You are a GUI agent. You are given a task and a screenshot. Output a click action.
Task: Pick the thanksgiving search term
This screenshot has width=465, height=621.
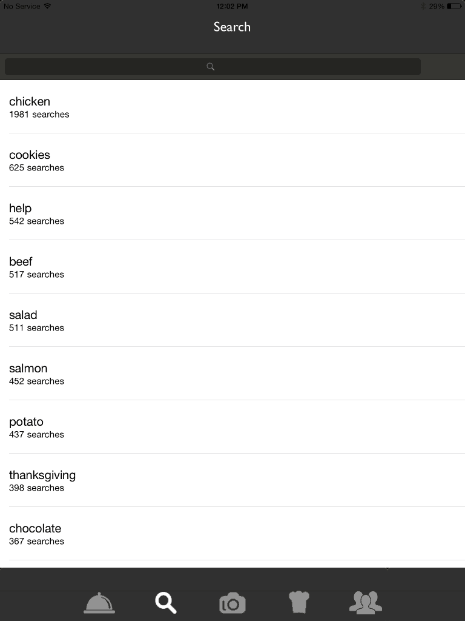click(x=232, y=480)
